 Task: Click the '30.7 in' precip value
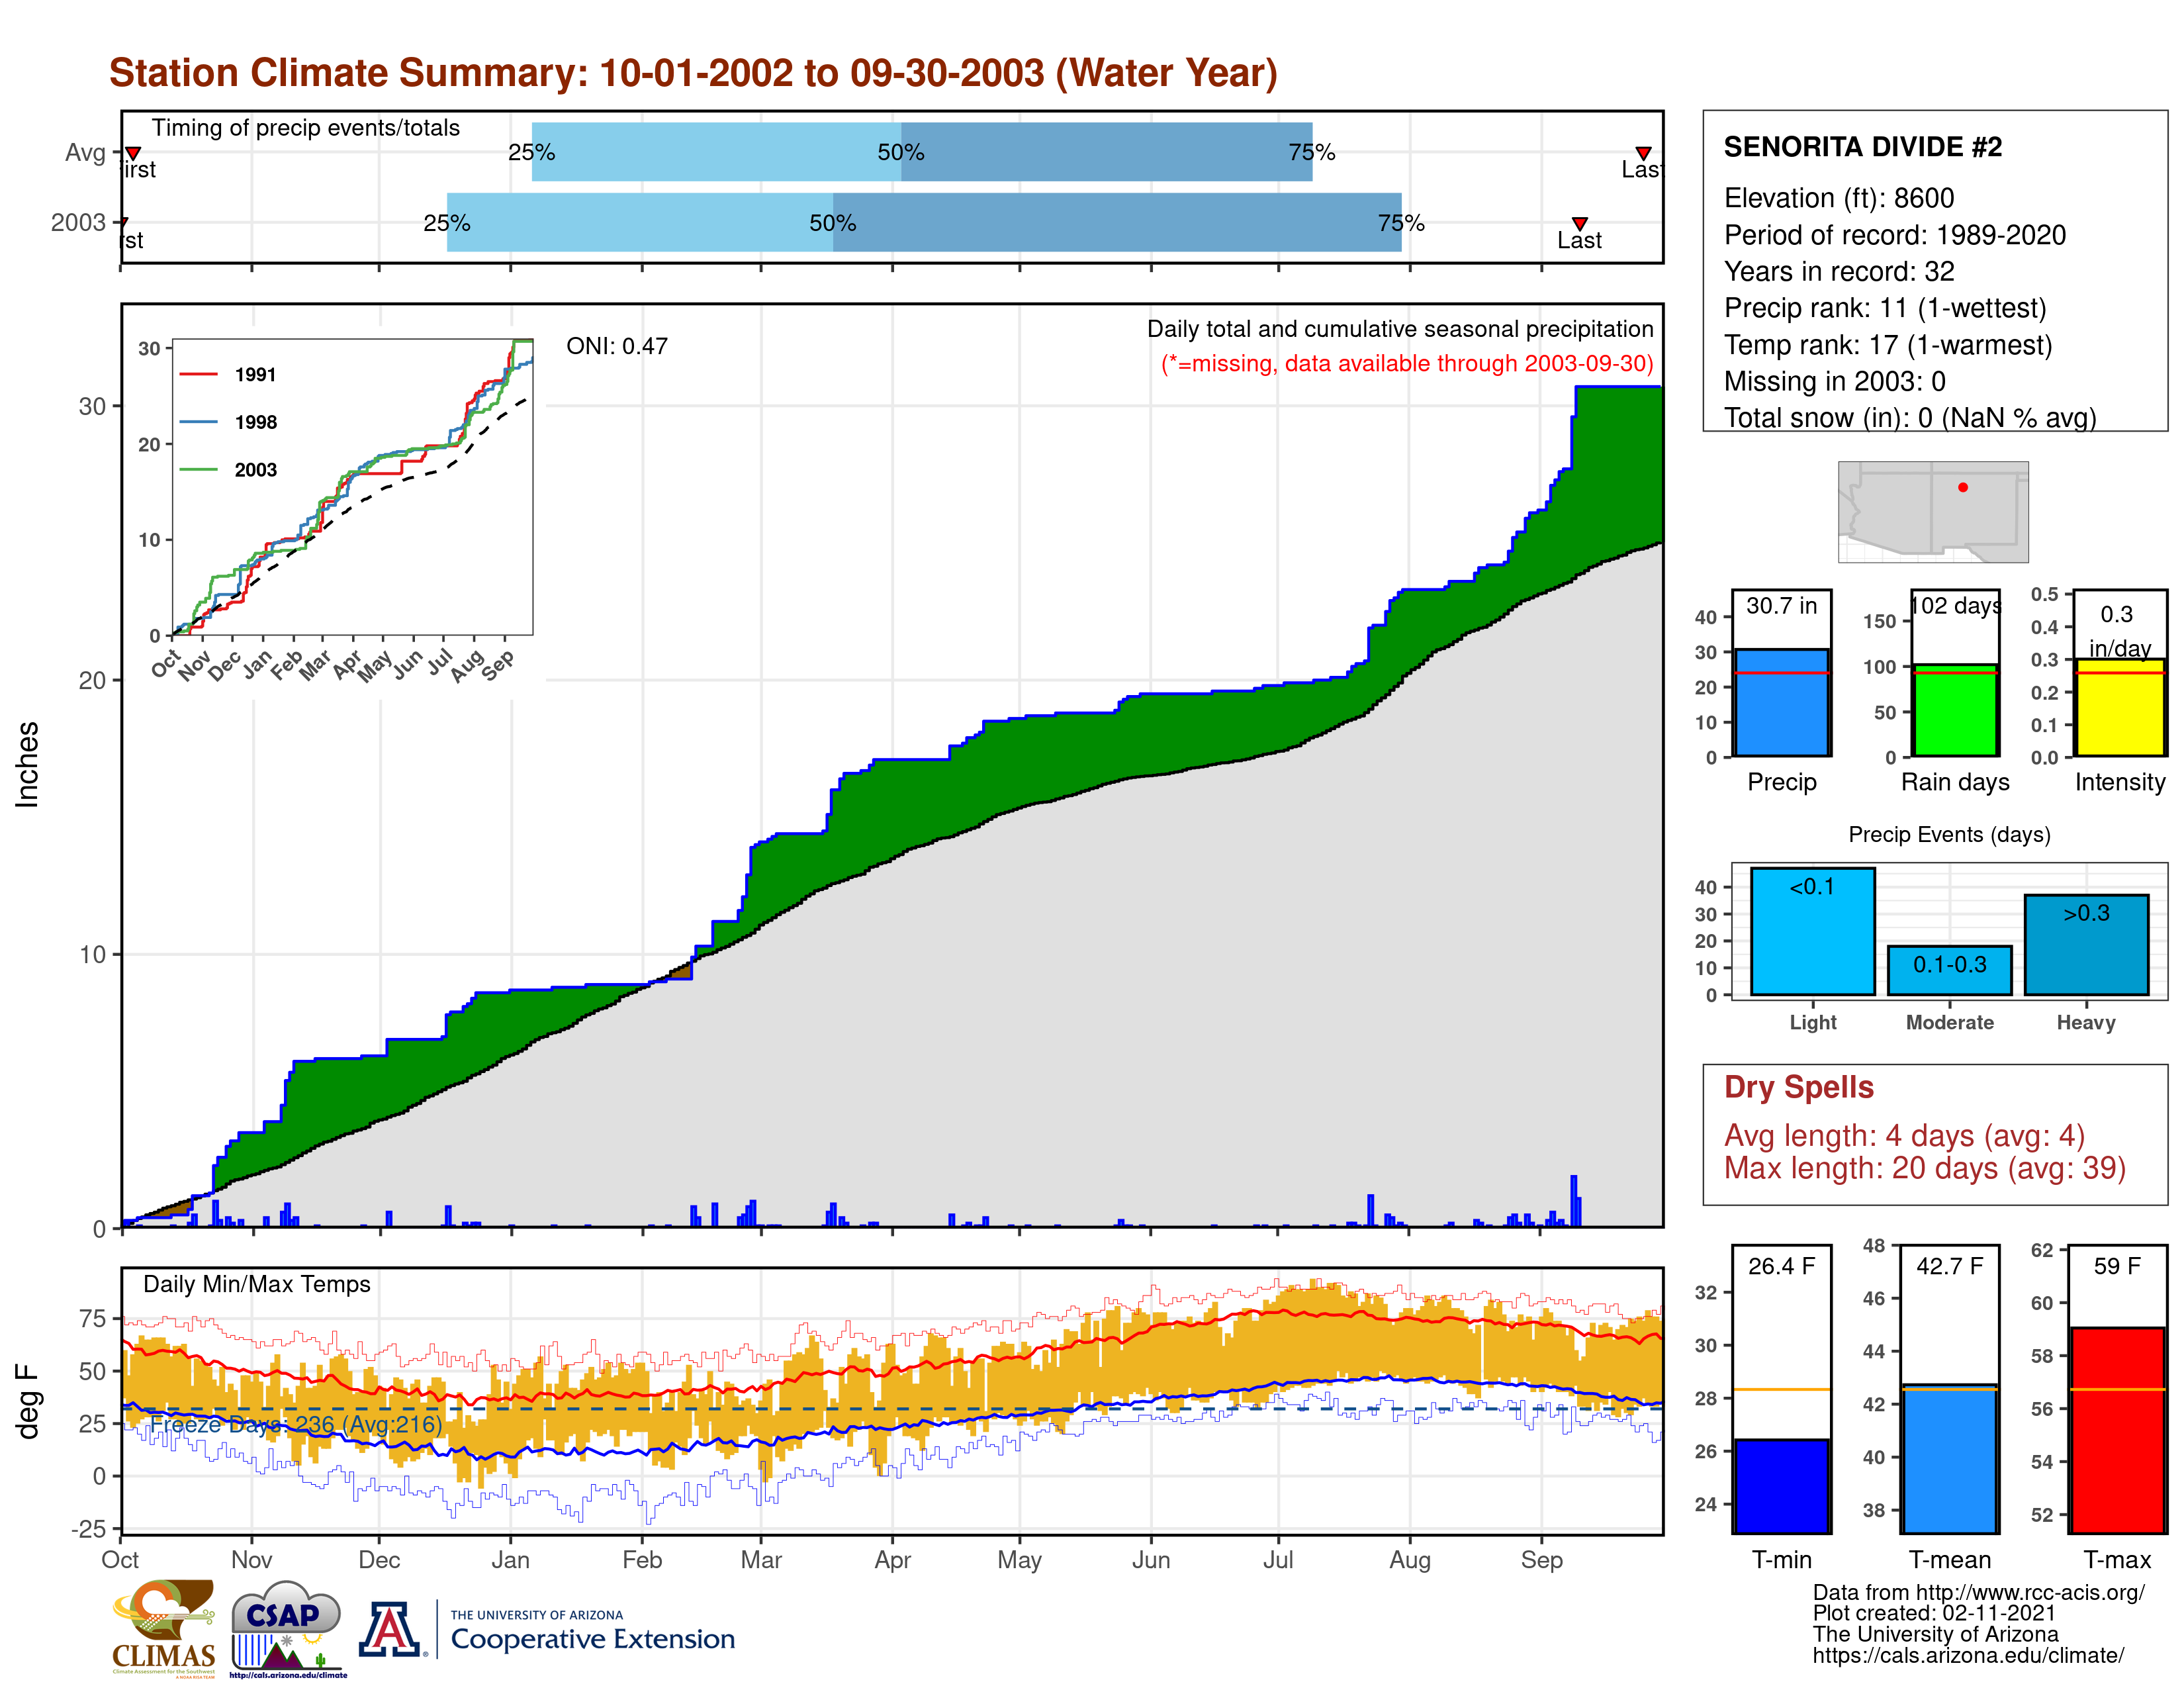point(1781,606)
